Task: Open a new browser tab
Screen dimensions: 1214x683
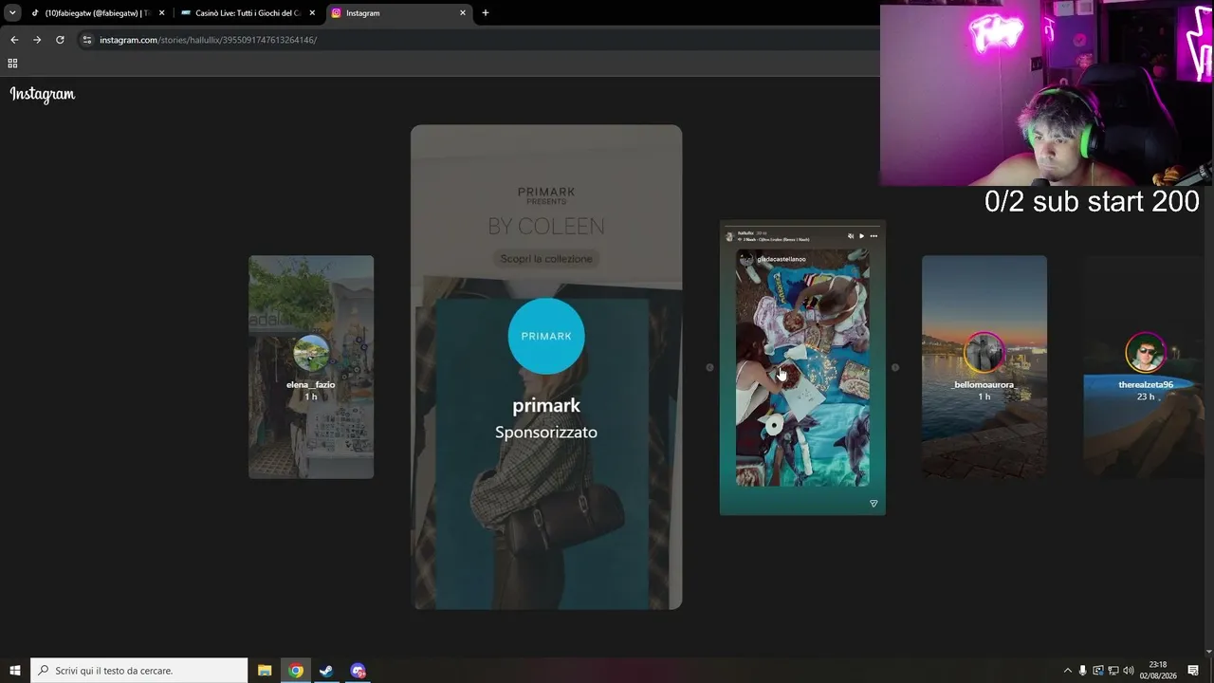Action: [x=486, y=13]
